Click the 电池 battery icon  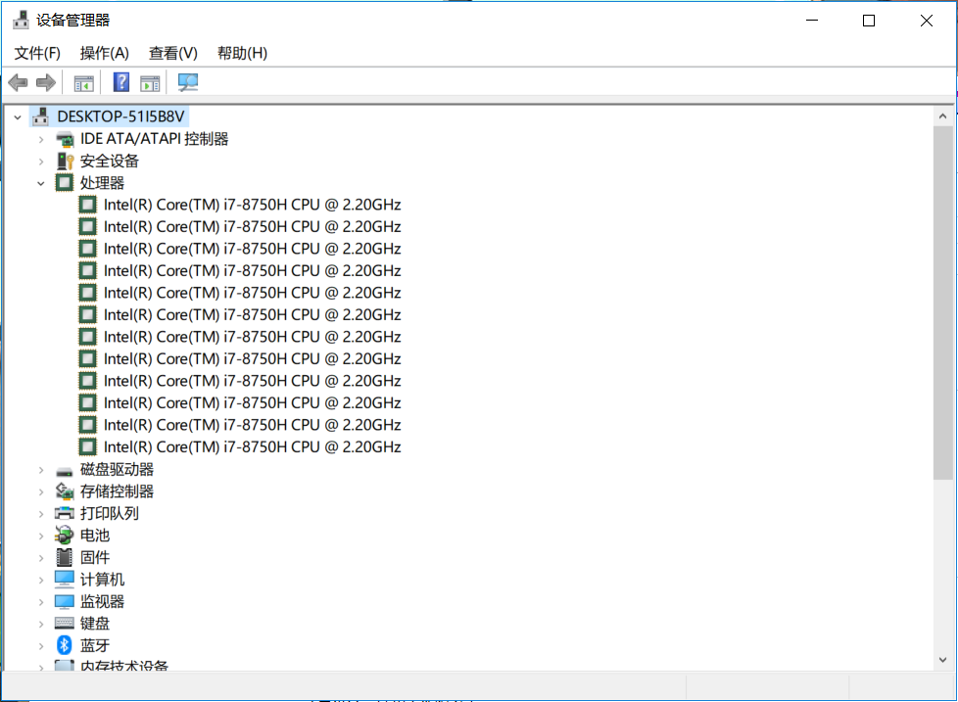64,535
